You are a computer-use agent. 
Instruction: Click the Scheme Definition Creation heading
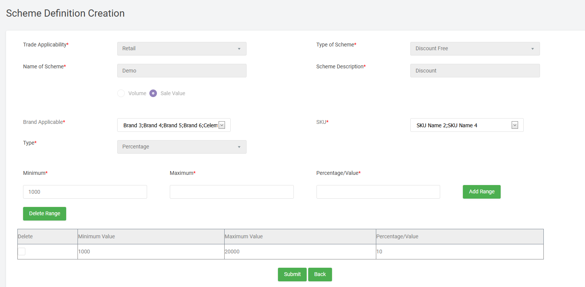pyautogui.click(x=65, y=13)
